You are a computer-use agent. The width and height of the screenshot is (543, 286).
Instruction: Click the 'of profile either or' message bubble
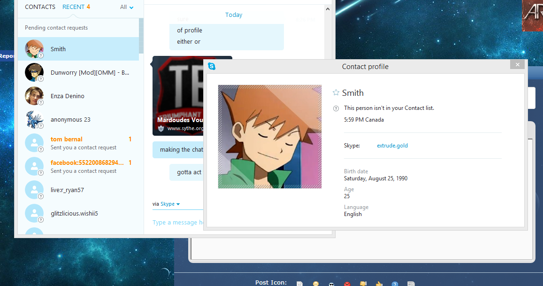click(x=227, y=36)
